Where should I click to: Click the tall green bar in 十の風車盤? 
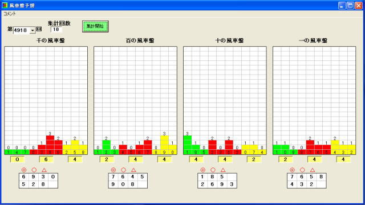[x=188, y=143]
